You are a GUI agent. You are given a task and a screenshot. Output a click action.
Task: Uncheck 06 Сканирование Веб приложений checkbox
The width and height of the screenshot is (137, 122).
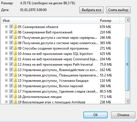click(x=11, y=32)
